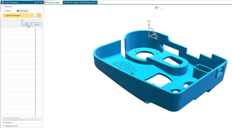Reset the Draw Direction dialog

35,2
